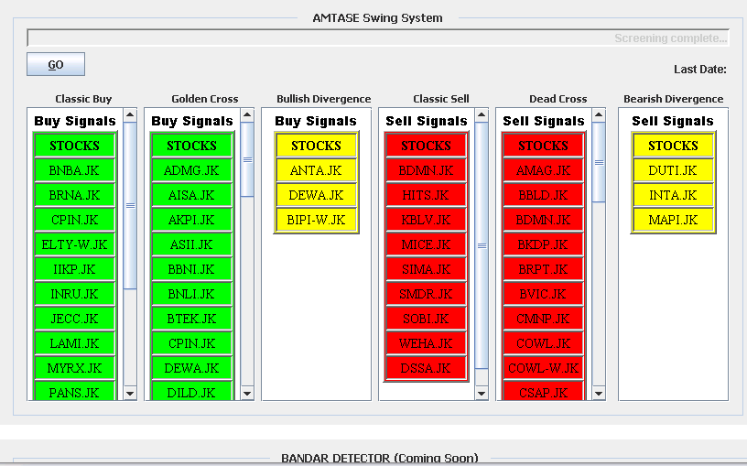Select HITS.JK in the Classic Sell list
Screen dimensions: 747x466
pos(426,195)
